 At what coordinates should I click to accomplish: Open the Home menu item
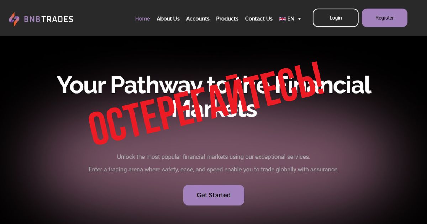click(143, 18)
